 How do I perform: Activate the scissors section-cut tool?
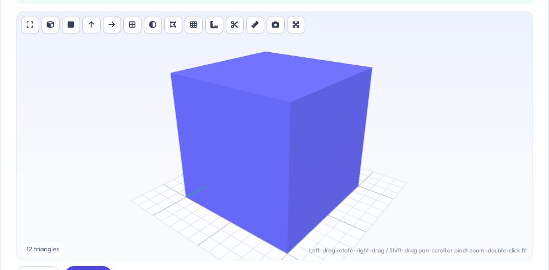pos(235,25)
